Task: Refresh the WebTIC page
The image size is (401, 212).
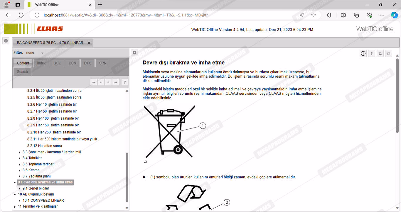Action: point(21,15)
